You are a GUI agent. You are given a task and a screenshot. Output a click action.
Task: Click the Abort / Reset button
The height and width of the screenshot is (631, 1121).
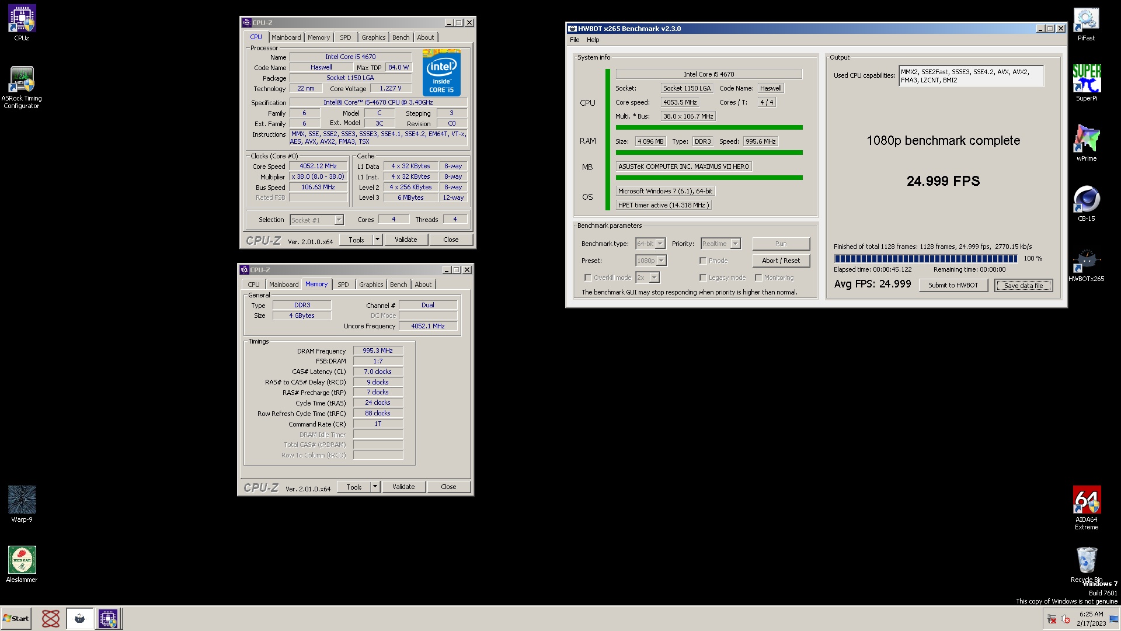coord(781,261)
